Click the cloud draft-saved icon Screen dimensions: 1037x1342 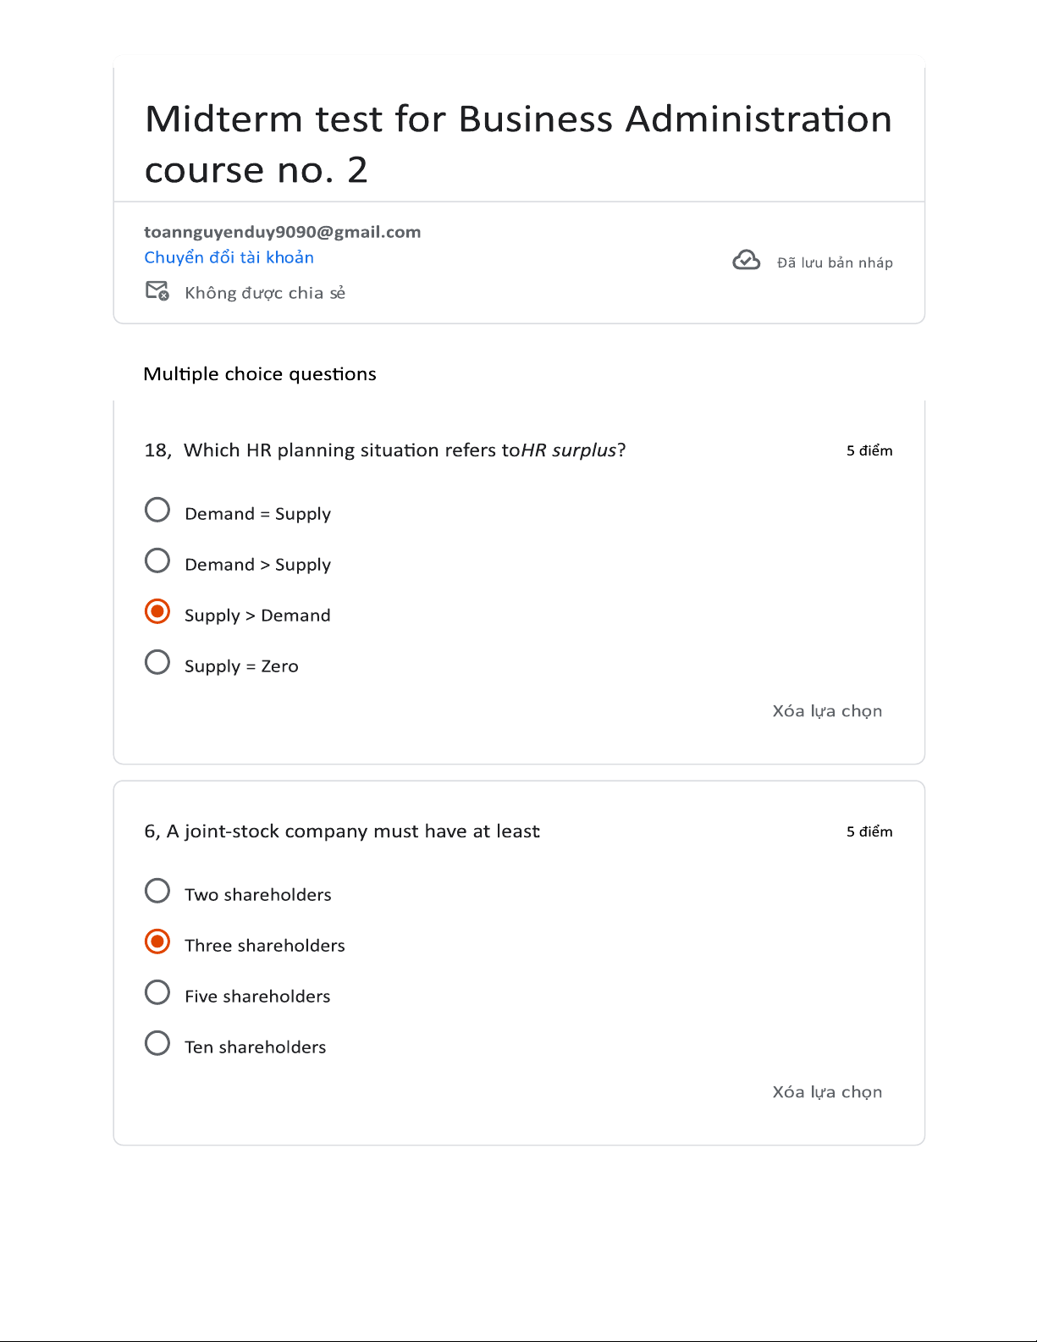pyautogui.click(x=746, y=261)
